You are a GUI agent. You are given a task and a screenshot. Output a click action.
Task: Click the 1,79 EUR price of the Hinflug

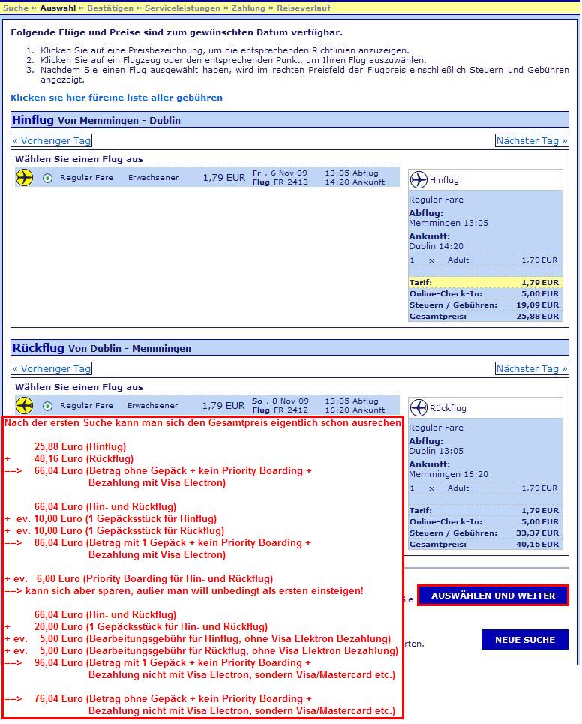click(x=223, y=178)
